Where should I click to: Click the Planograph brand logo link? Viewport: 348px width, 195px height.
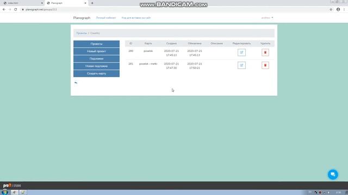click(82, 18)
